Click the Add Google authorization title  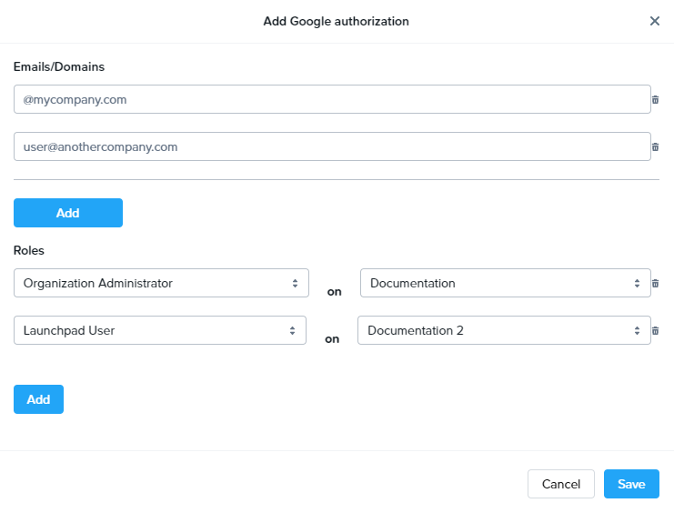click(x=336, y=21)
